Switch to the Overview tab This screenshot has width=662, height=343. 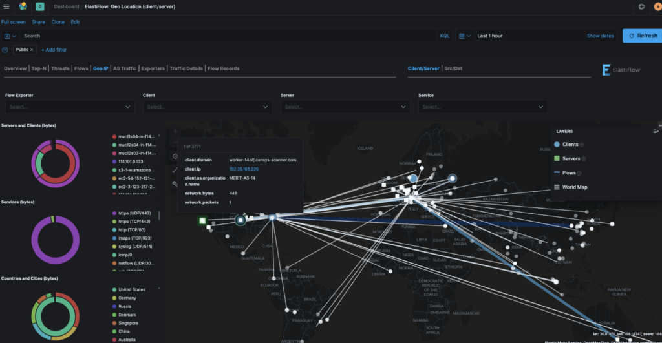click(x=16, y=68)
